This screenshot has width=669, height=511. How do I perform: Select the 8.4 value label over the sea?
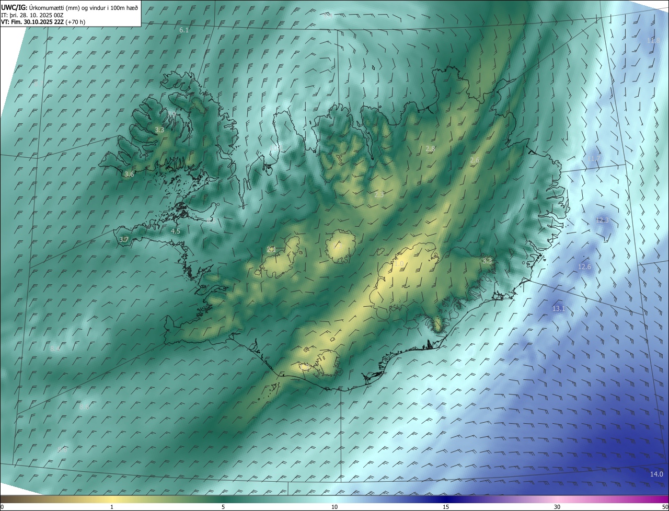point(55,349)
